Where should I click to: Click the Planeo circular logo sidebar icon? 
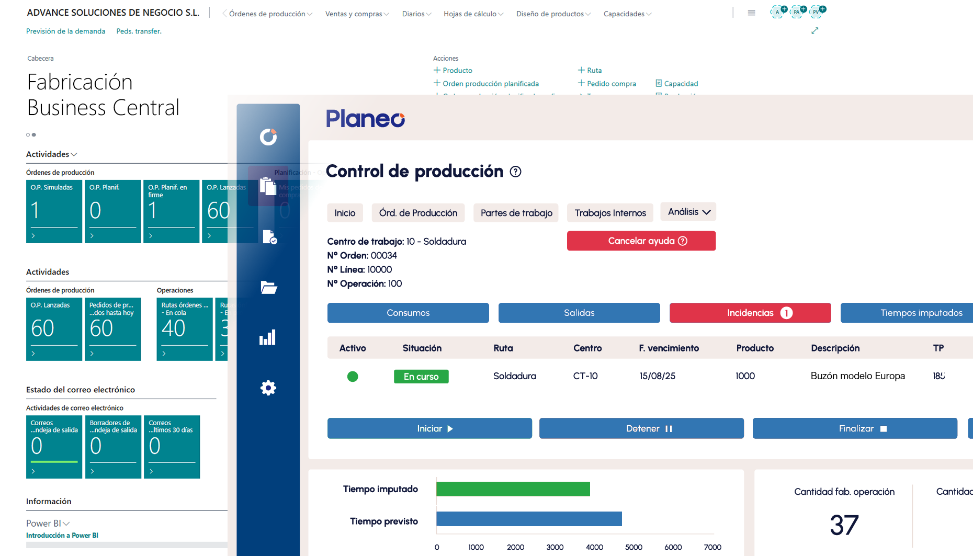click(x=268, y=137)
